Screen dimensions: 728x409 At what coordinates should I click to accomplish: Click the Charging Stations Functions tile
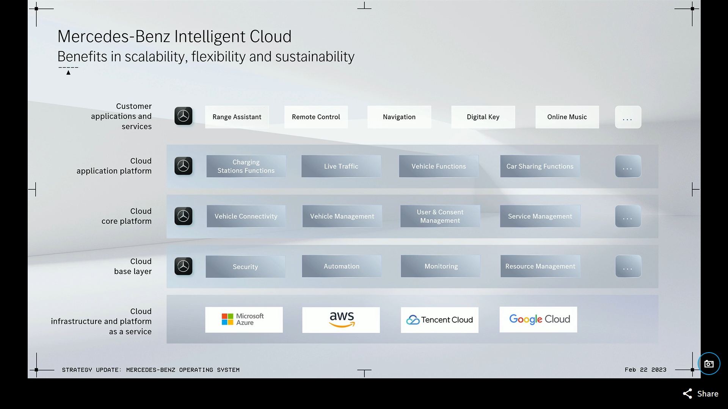246,166
